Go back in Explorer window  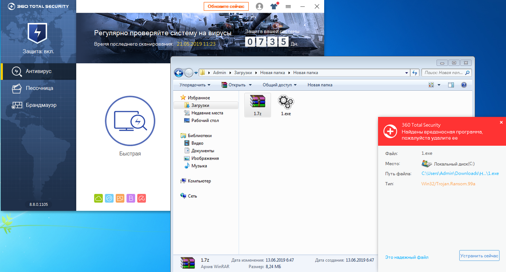(179, 73)
